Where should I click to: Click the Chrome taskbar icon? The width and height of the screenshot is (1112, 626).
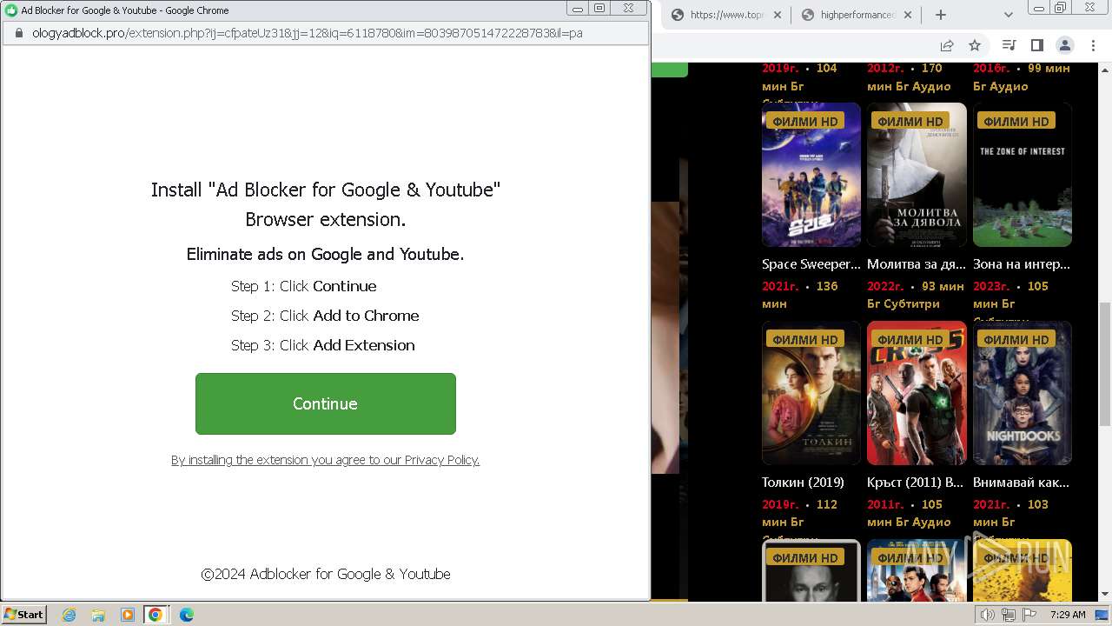point(156,615)
